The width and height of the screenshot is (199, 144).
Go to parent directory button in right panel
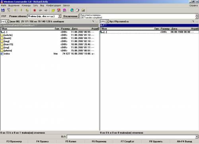[x=197, y=21]
